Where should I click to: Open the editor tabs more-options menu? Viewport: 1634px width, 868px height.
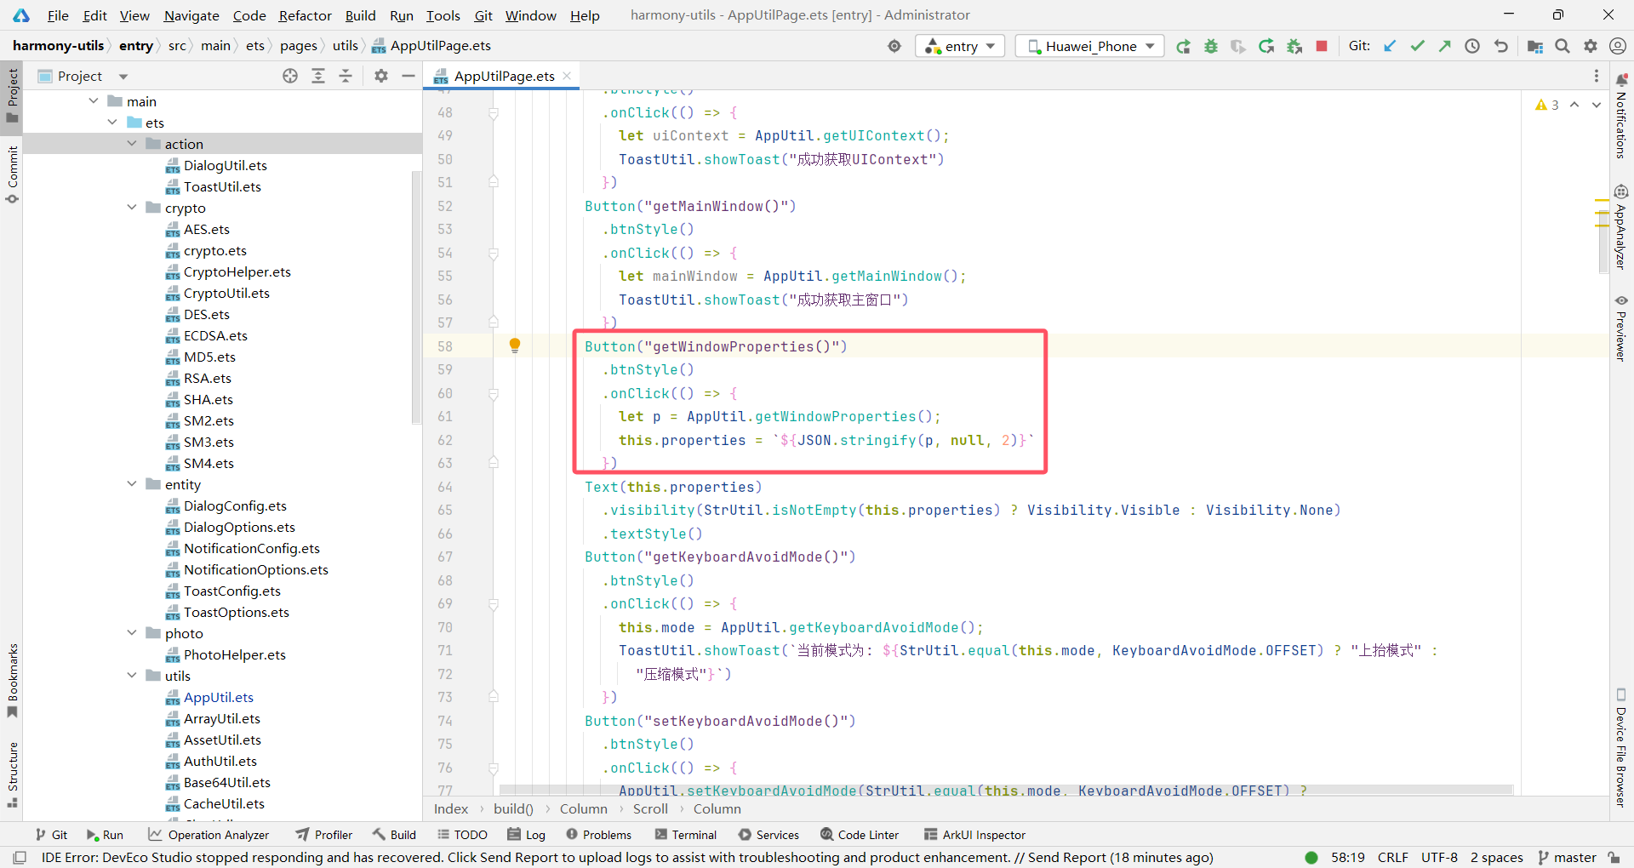click(x=1597, y=76)
